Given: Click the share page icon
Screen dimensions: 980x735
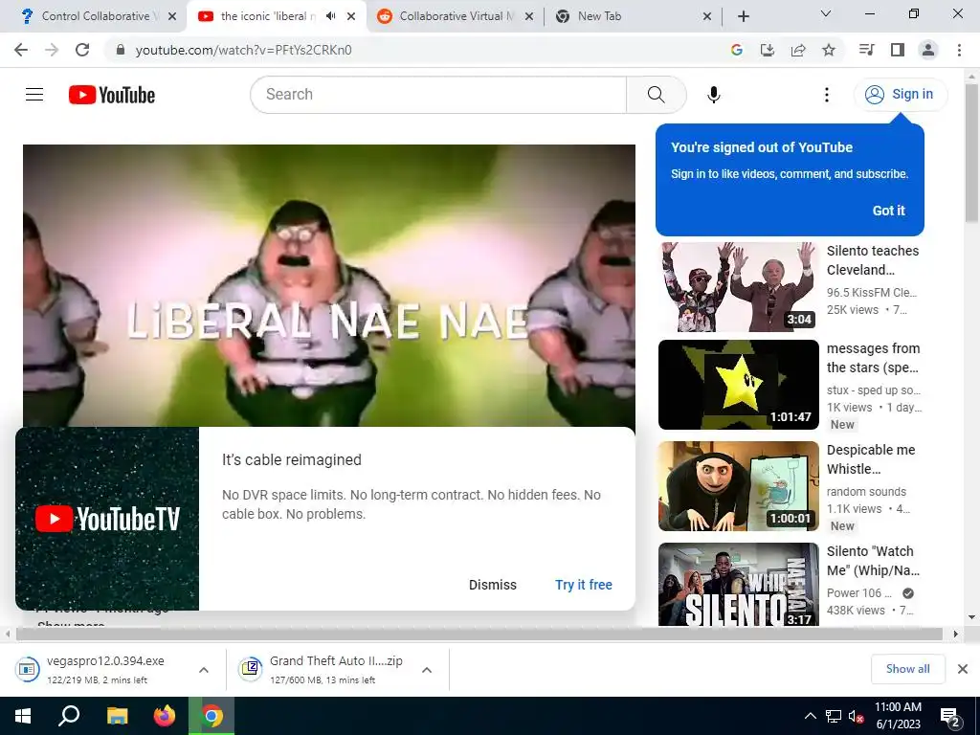Looking at the screenshot, I should point(798,50).
